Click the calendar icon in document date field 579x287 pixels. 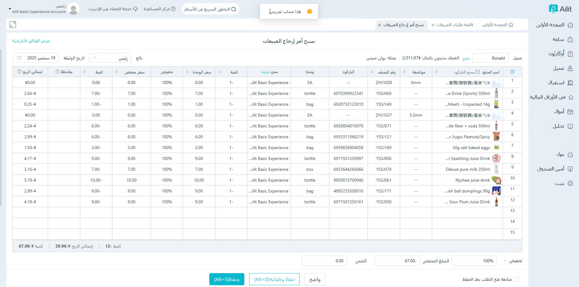(x=19, y=58)
